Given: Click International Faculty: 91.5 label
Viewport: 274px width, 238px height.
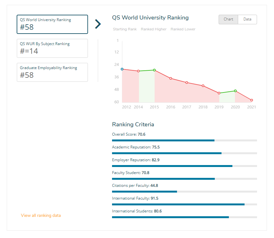Looking at the screenshot, I should coord(135,198).
